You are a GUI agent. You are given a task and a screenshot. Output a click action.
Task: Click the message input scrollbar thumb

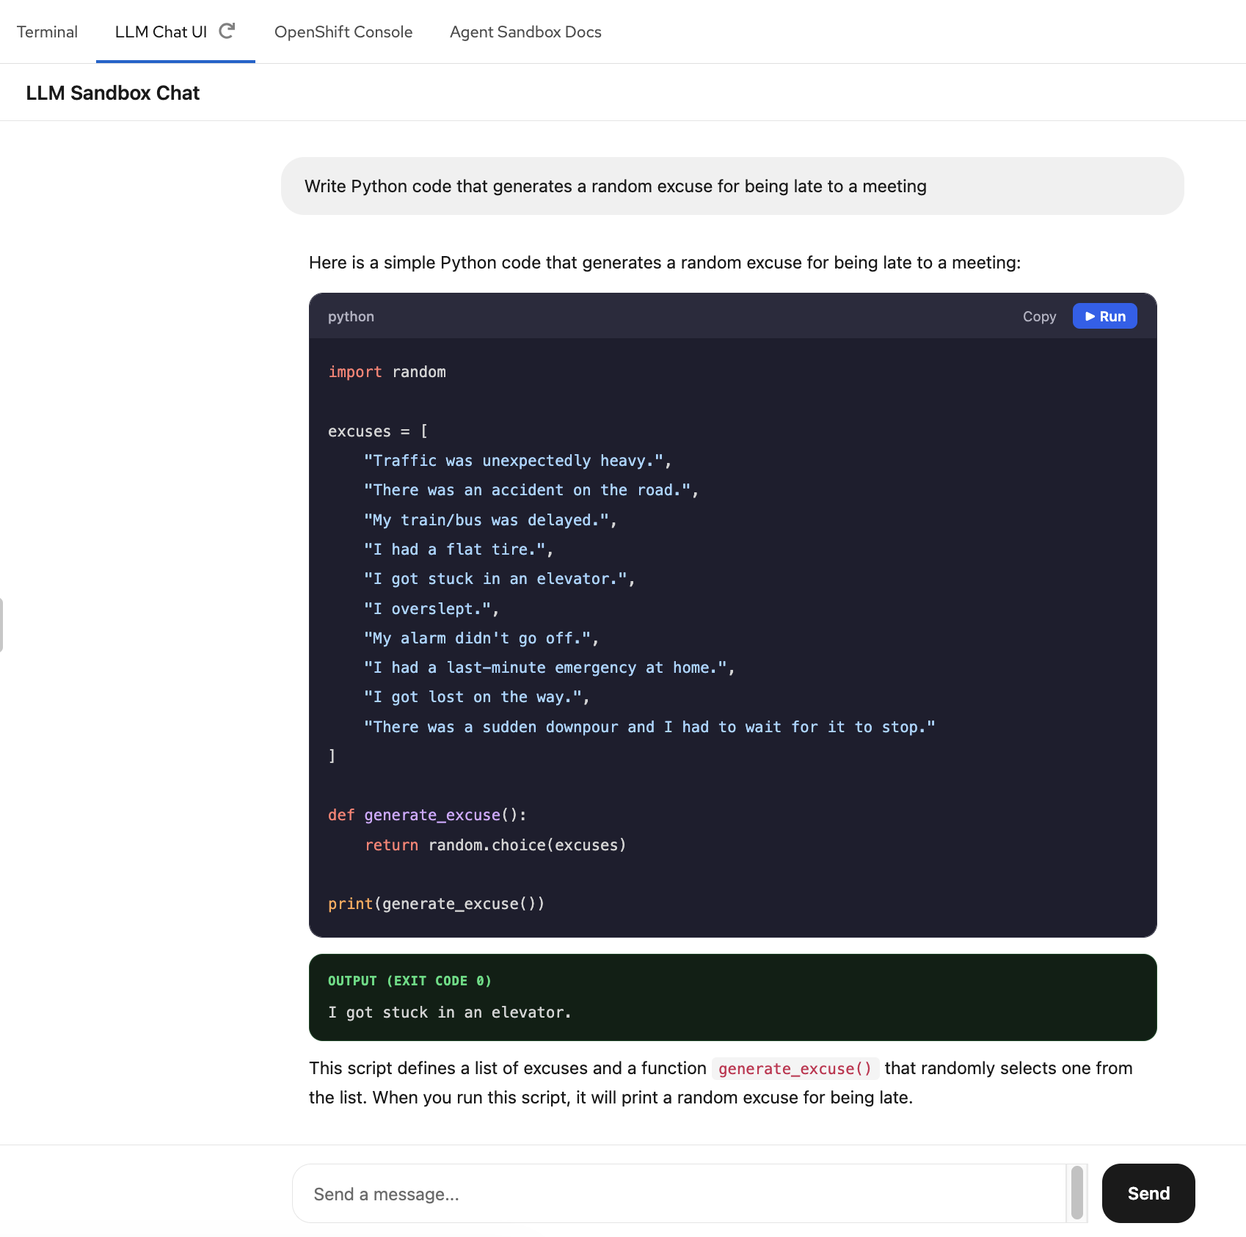coord(1077,1193)
